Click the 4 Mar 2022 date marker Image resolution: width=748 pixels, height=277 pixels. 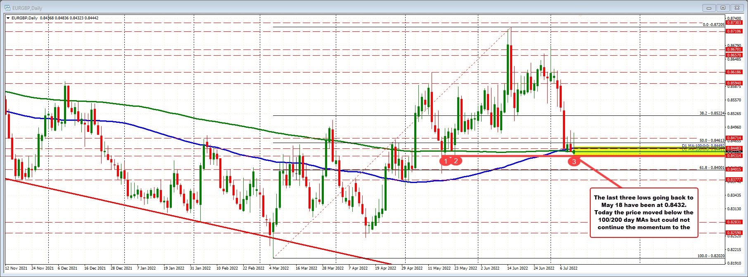click(279, 268)
